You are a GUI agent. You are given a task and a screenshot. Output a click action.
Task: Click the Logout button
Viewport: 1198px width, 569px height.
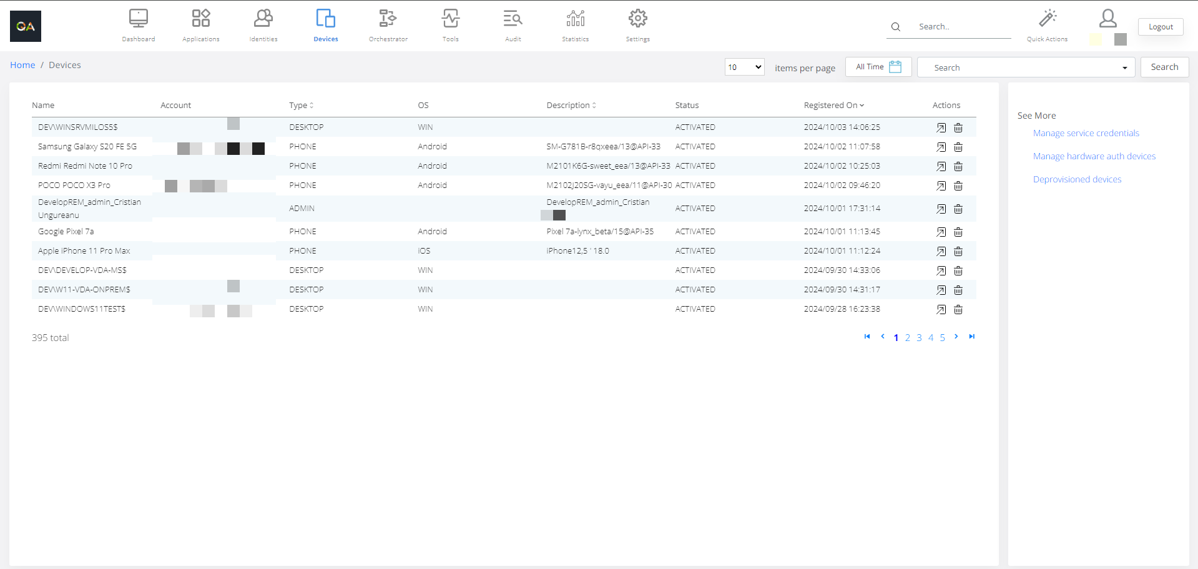pos(1161,27)
